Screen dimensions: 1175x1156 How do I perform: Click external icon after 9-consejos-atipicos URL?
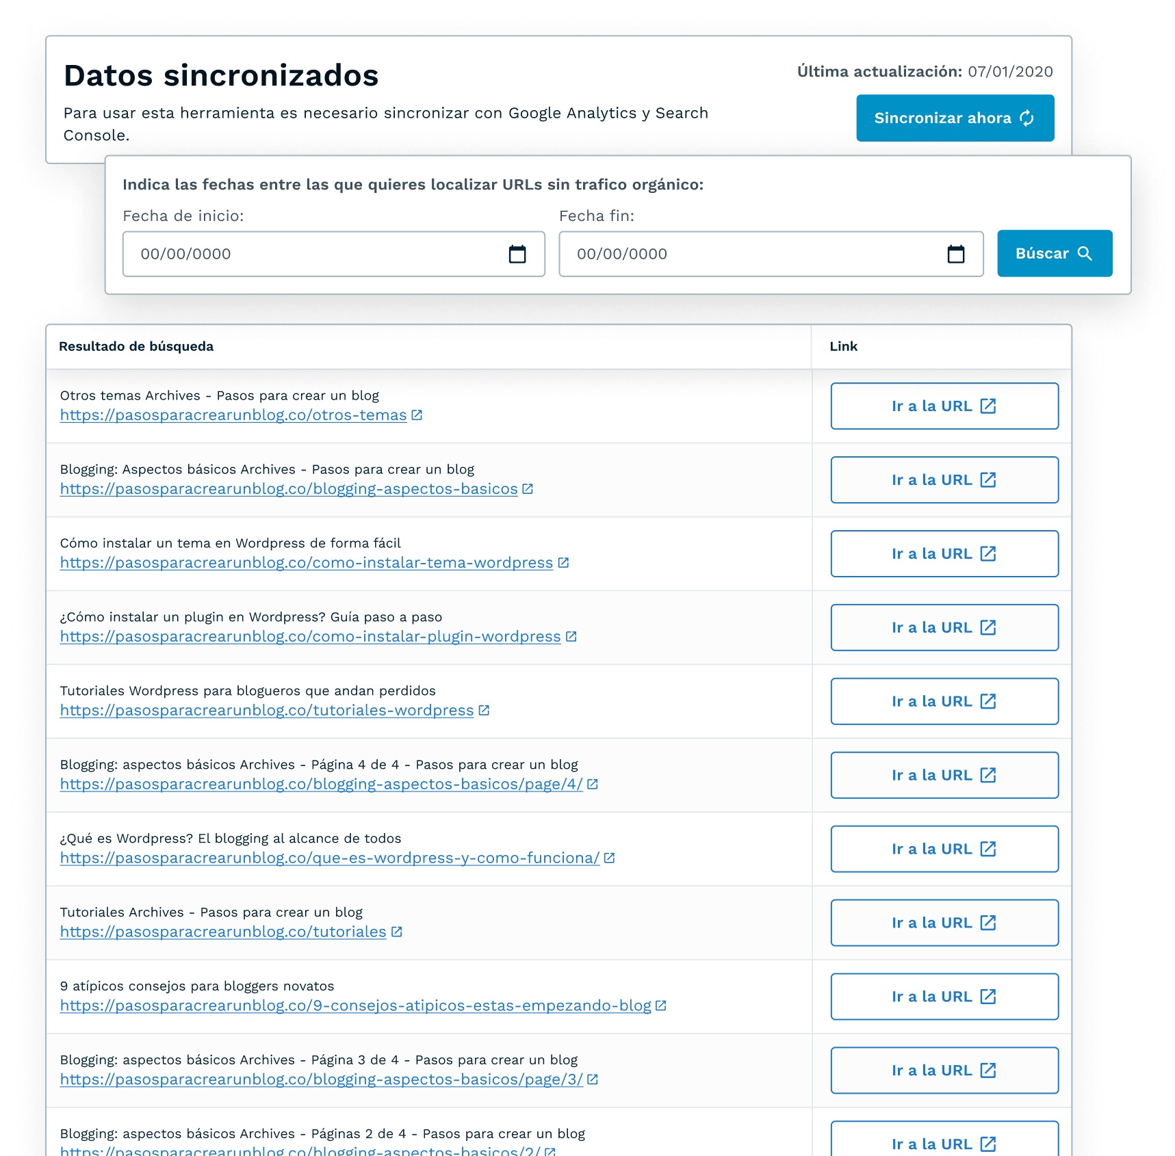(x=661, y=1006)
